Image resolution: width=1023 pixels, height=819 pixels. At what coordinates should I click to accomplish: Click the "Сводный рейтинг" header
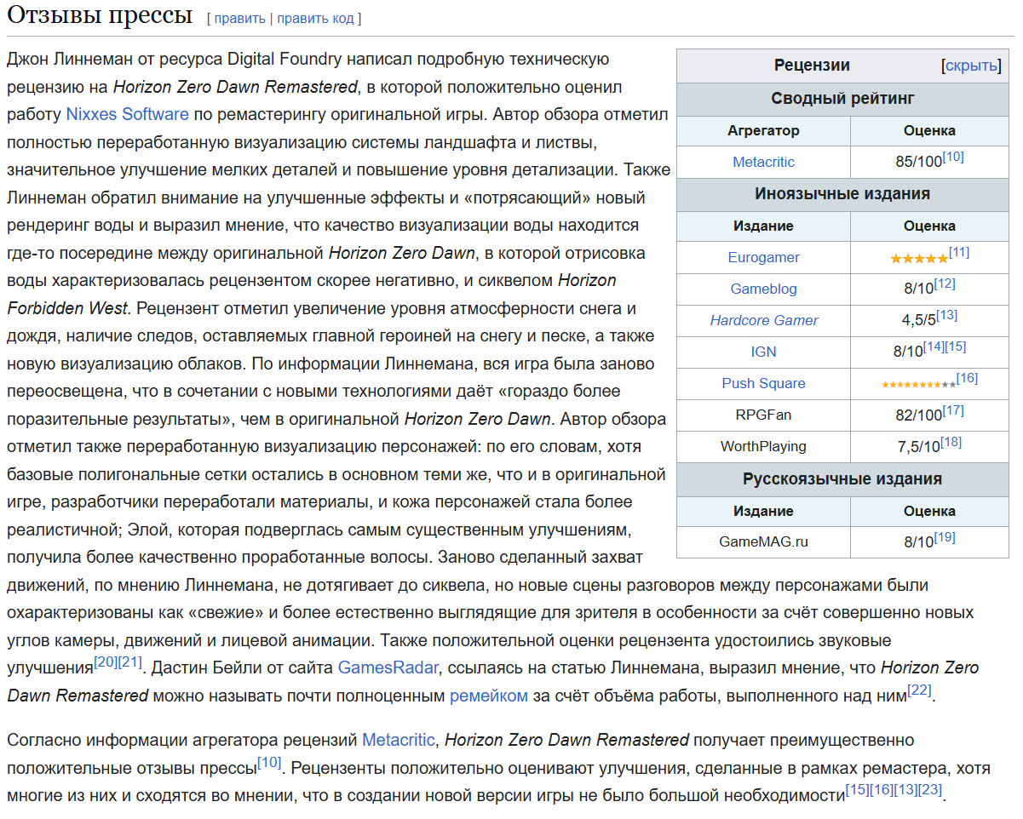tap(842, 99)
